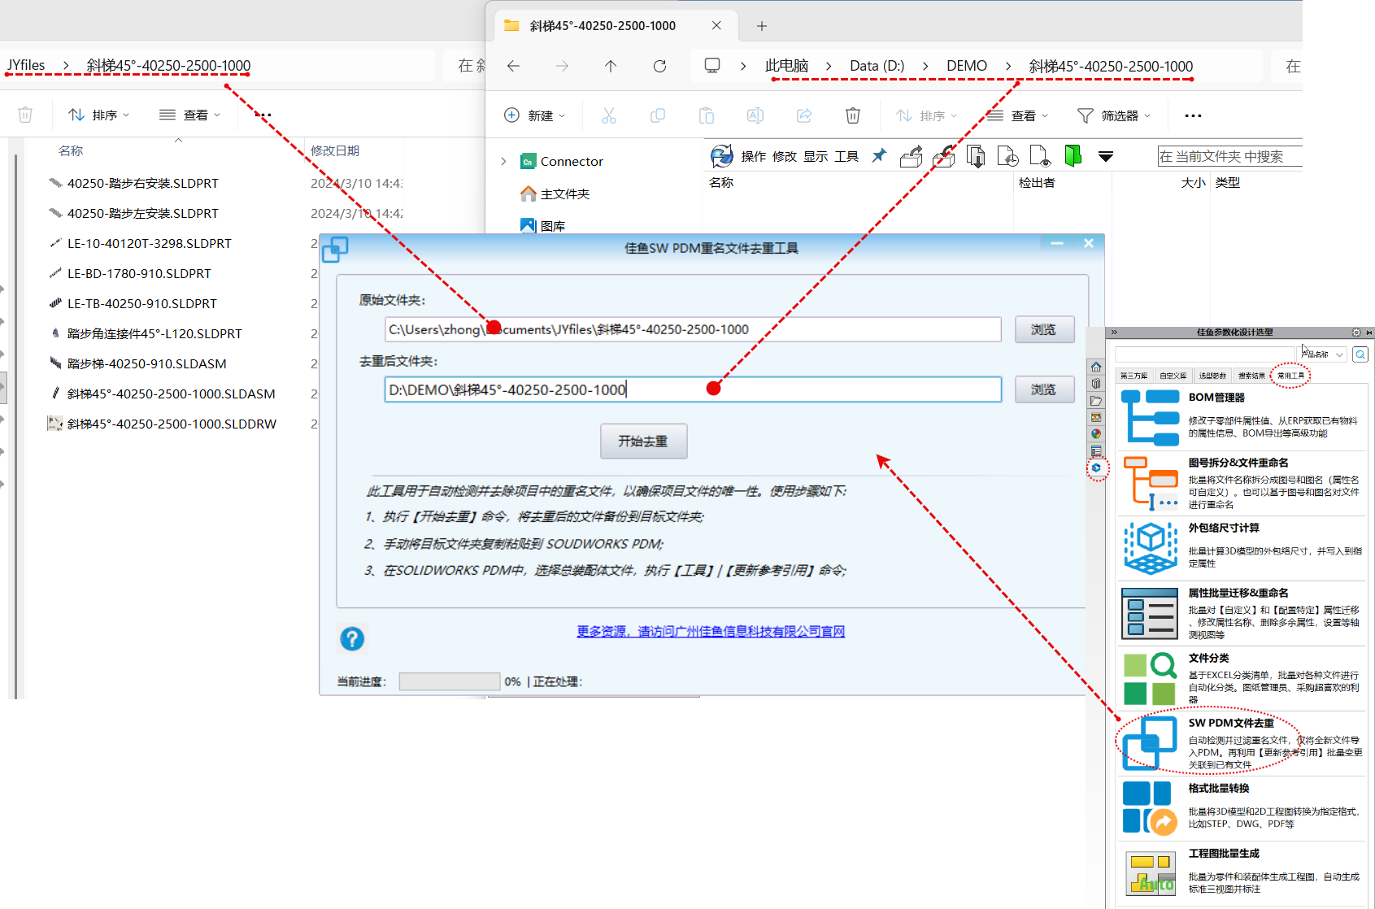Click the 格式批量转换 tool icon
Image resolution: width=1375 pixels, height=909 pixels.
tap(1150, 808)
